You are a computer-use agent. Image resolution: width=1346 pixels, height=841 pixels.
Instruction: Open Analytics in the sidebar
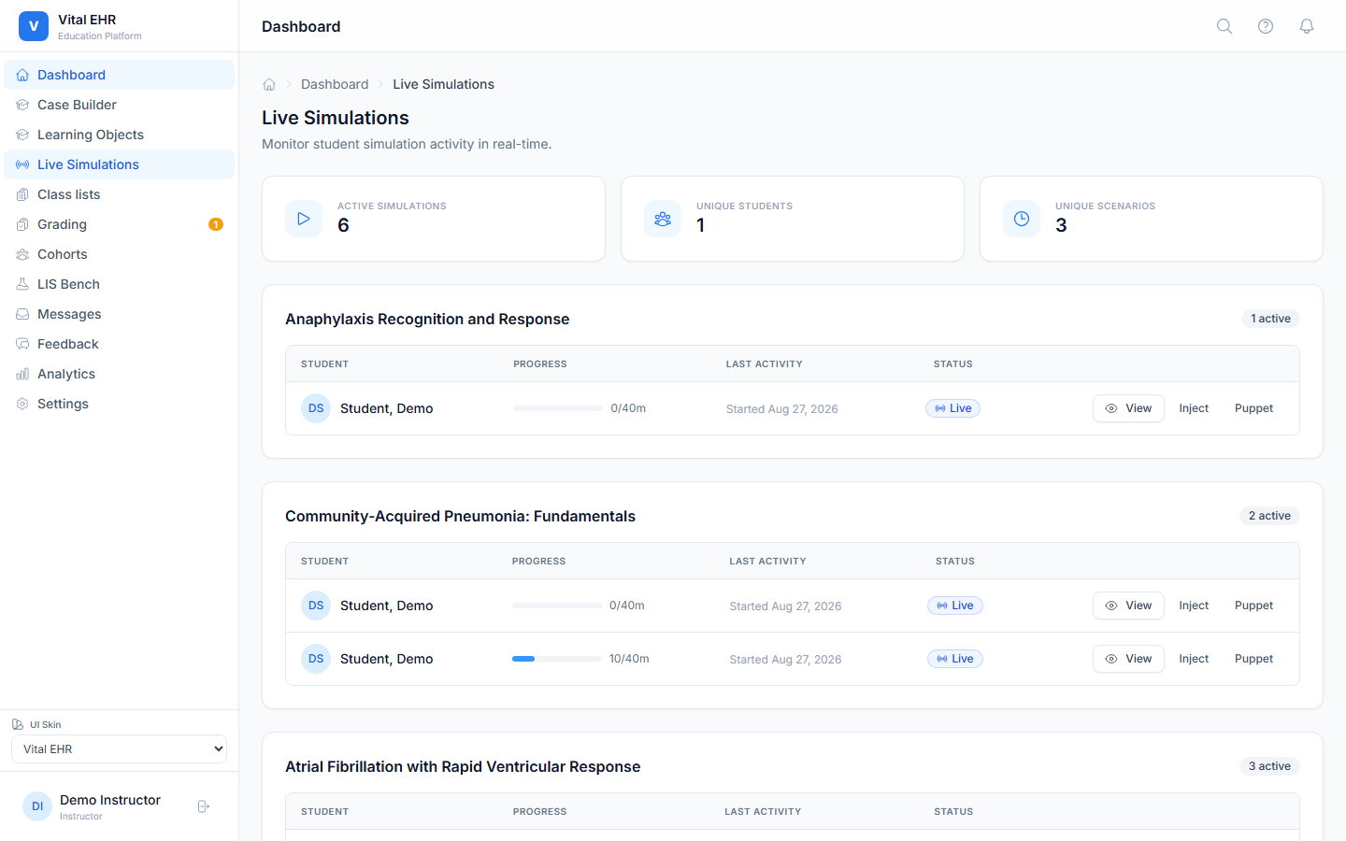point(119,374)
